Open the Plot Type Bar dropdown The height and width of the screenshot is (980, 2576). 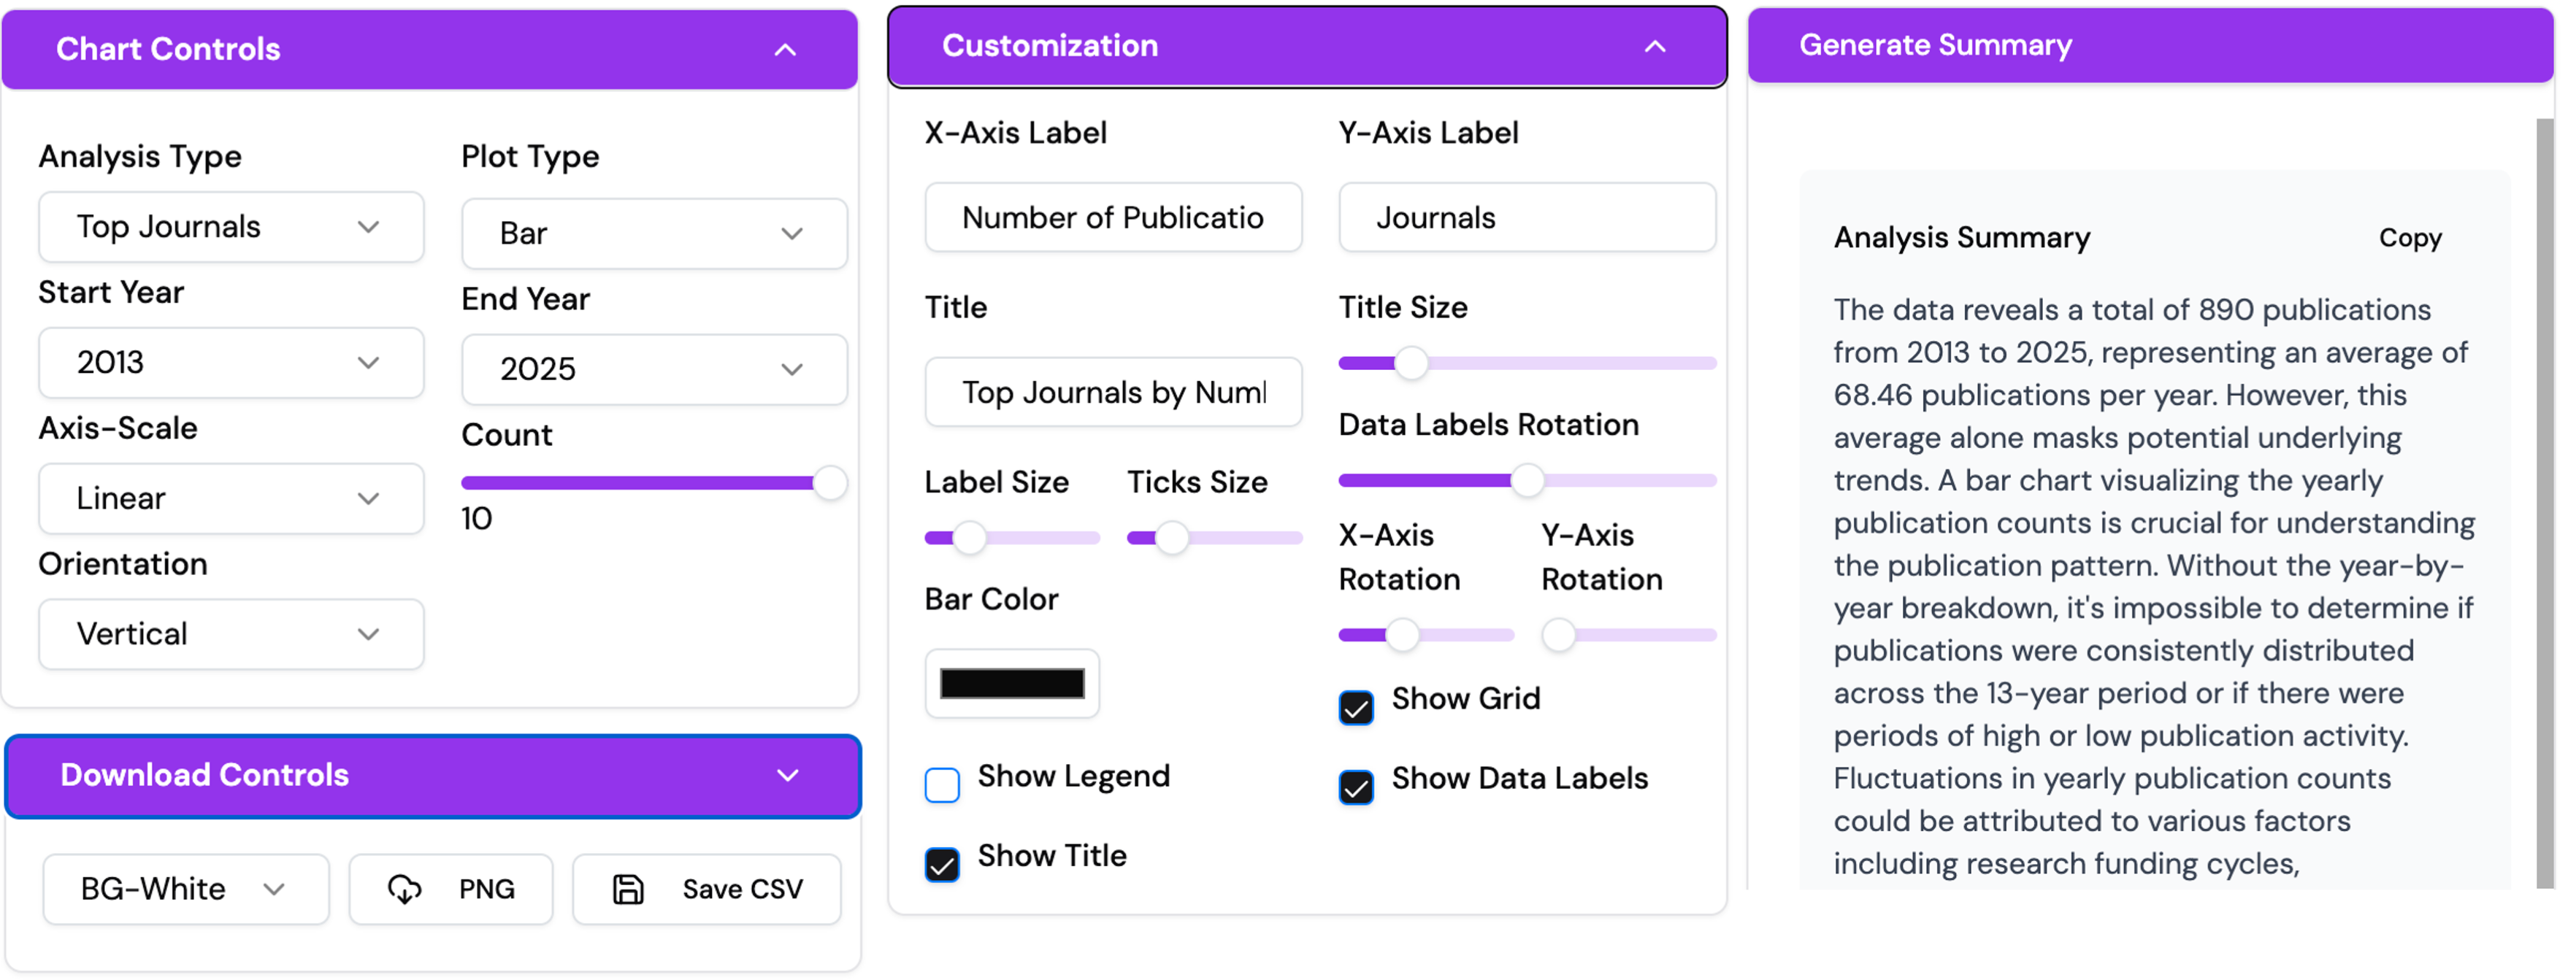654,234
